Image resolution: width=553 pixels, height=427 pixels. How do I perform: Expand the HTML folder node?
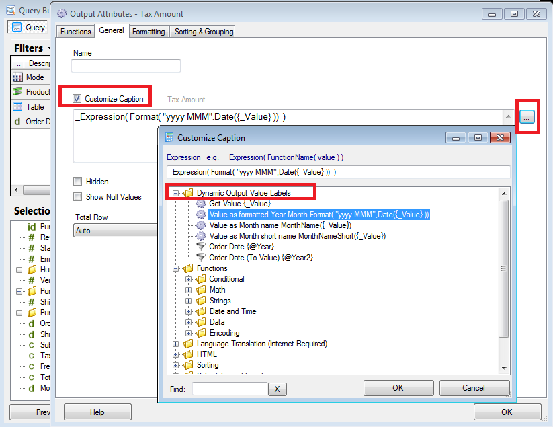(175, 354)
